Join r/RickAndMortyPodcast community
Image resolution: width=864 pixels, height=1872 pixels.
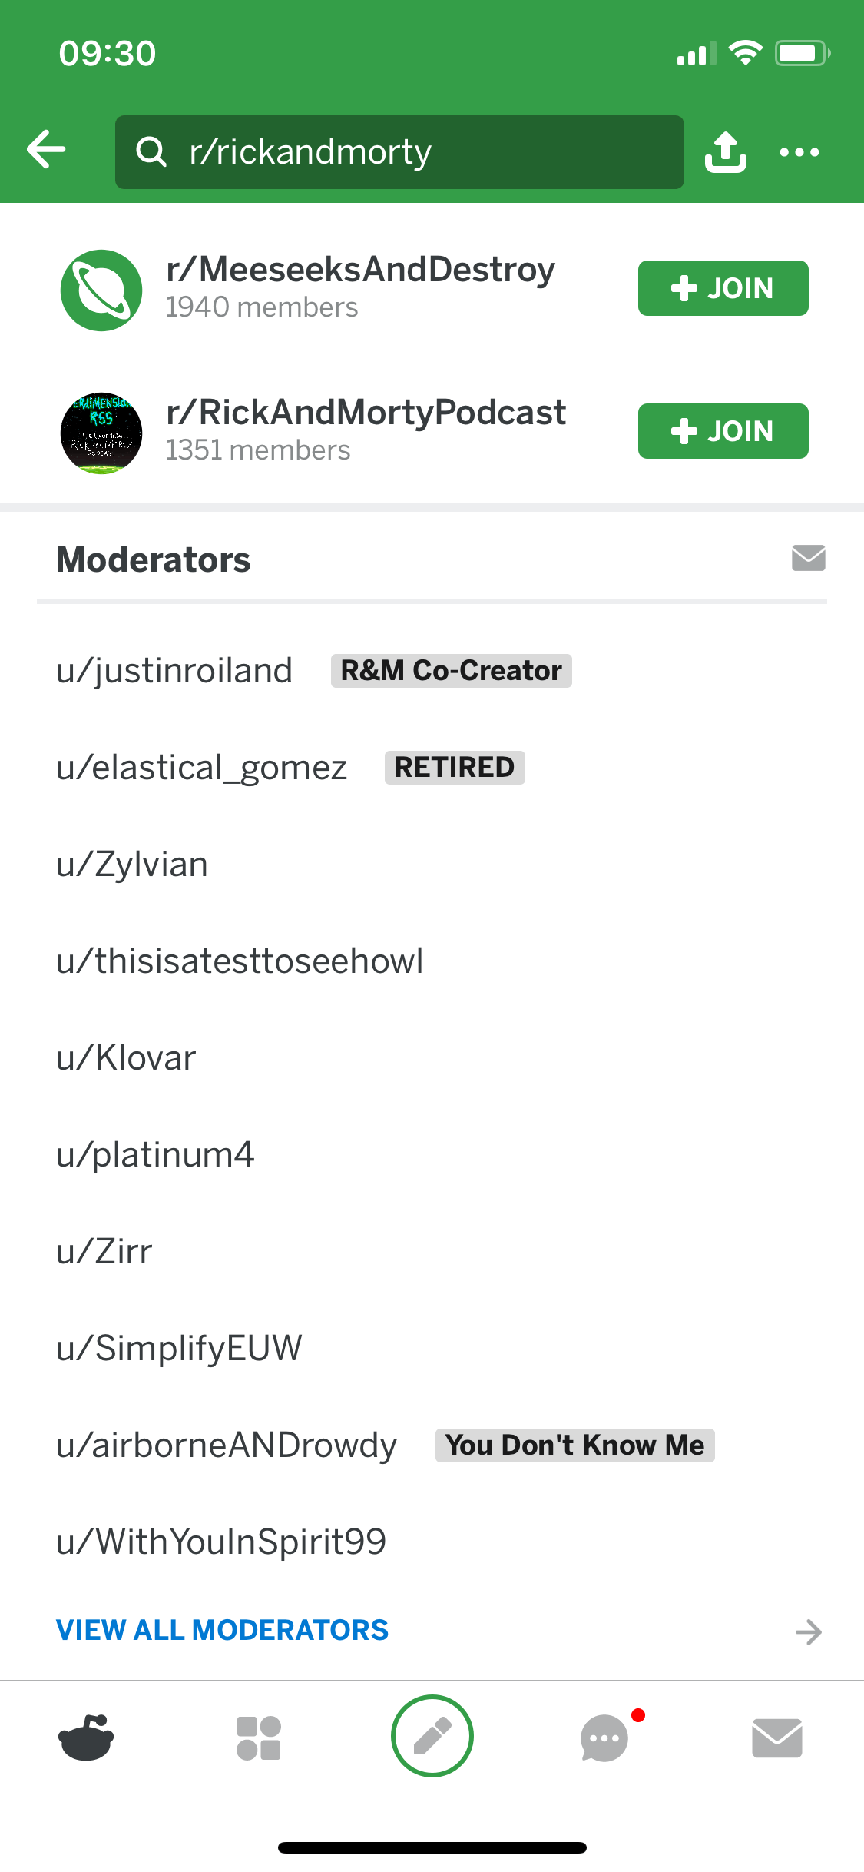(x=723, y=431)
